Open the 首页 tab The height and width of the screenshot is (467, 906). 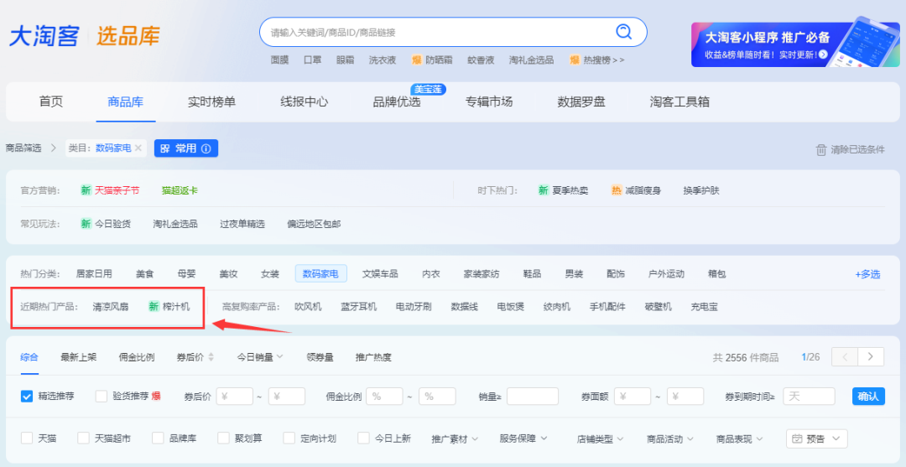51,102
